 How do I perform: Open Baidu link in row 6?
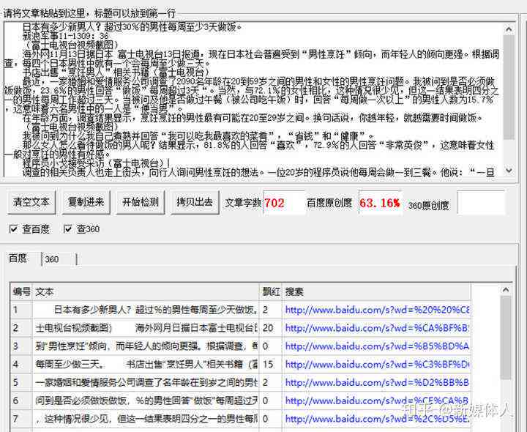377,401
